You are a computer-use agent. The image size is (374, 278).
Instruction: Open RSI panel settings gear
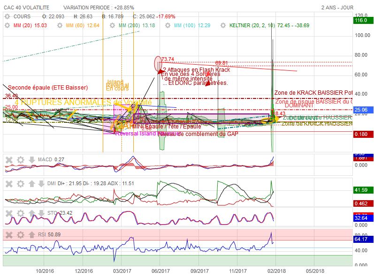pyautogui.click(x=21, y=235)
